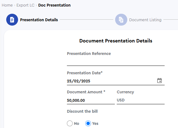Select the Presentation Details step label

pyautogui.click(x=39, y=20)
